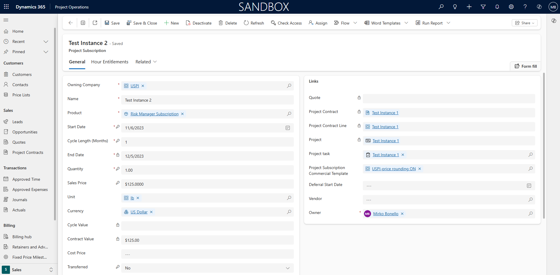The image size is (560, 275).
Task: Remove US Dollar from Currency
Action: [x=151, y=212]
